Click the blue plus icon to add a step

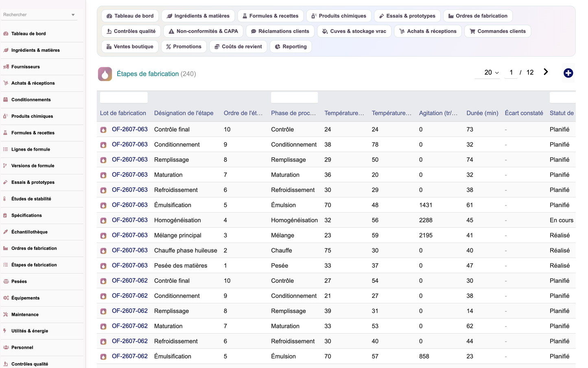point(568,73)
